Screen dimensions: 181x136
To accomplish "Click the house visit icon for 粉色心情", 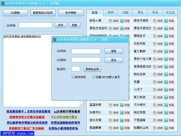I will [110, 21].
